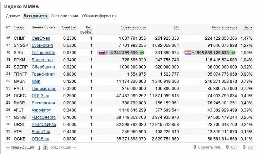This screenshot has height=154, width=257.
Task: Click the download icon beside Скачать XML
Action: (195, 147)
